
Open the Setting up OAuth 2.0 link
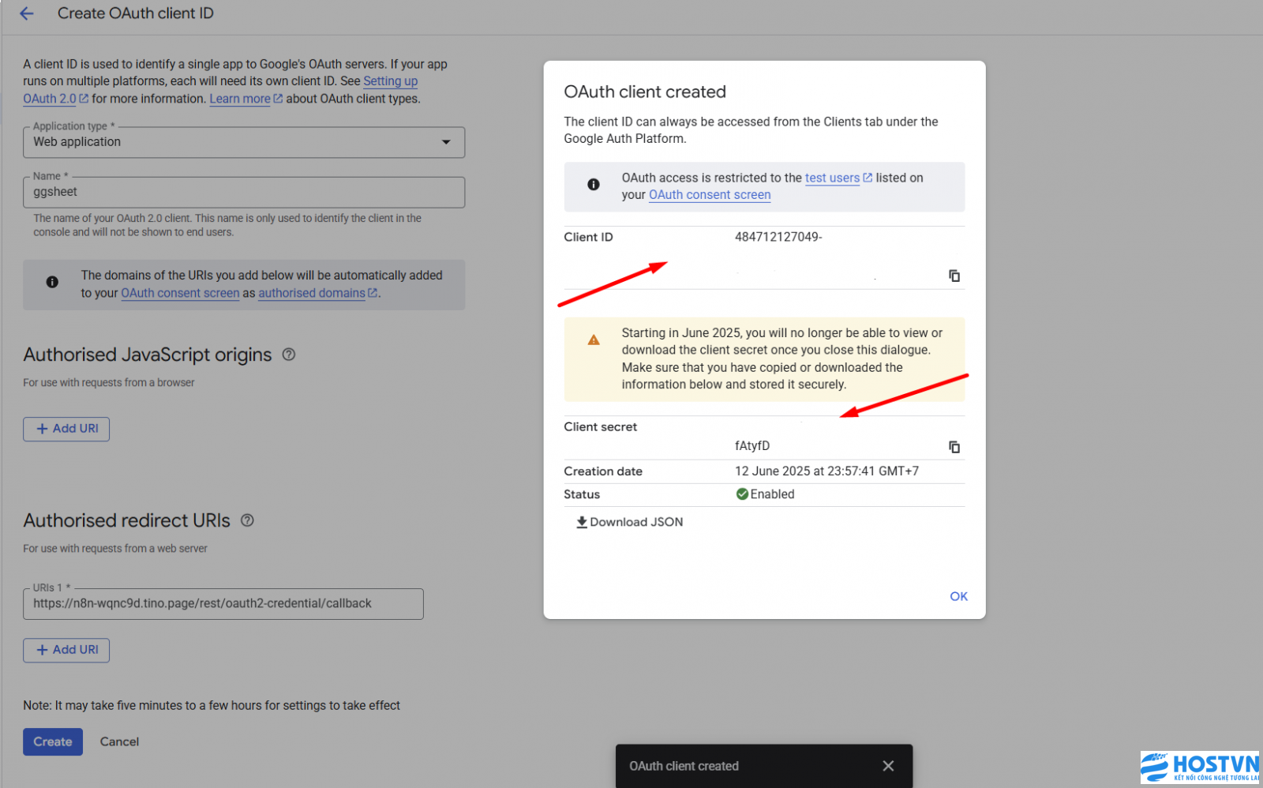click(x=390, y=81)
